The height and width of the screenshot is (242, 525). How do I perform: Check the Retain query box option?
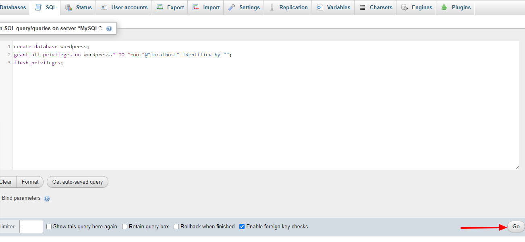coord(125,226)
